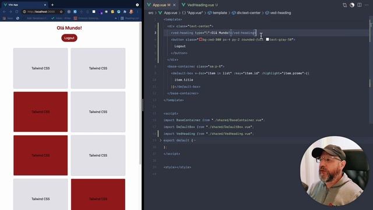Click the "App.vue" braces breadcrumb
The width and height of the screenshot is (373, 210).
(x=192, y=13)
